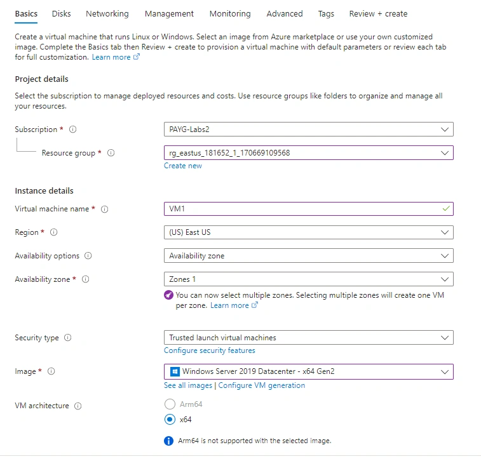Click the Virtual machine name field label
The width and height of the screenshot is (481, 459).
tap(52, 209)
